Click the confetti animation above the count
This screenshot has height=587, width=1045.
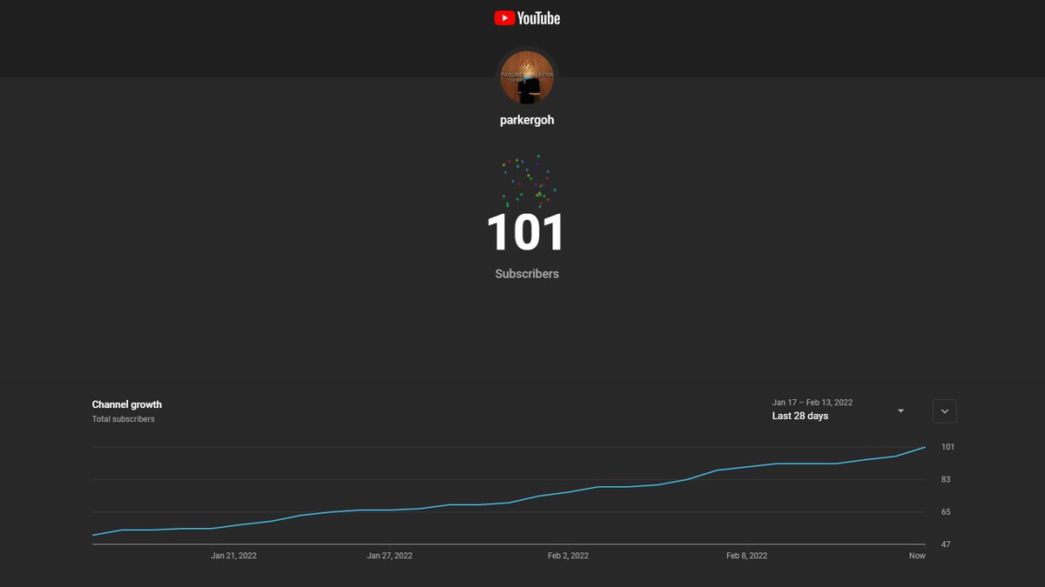tap(526, 183)
